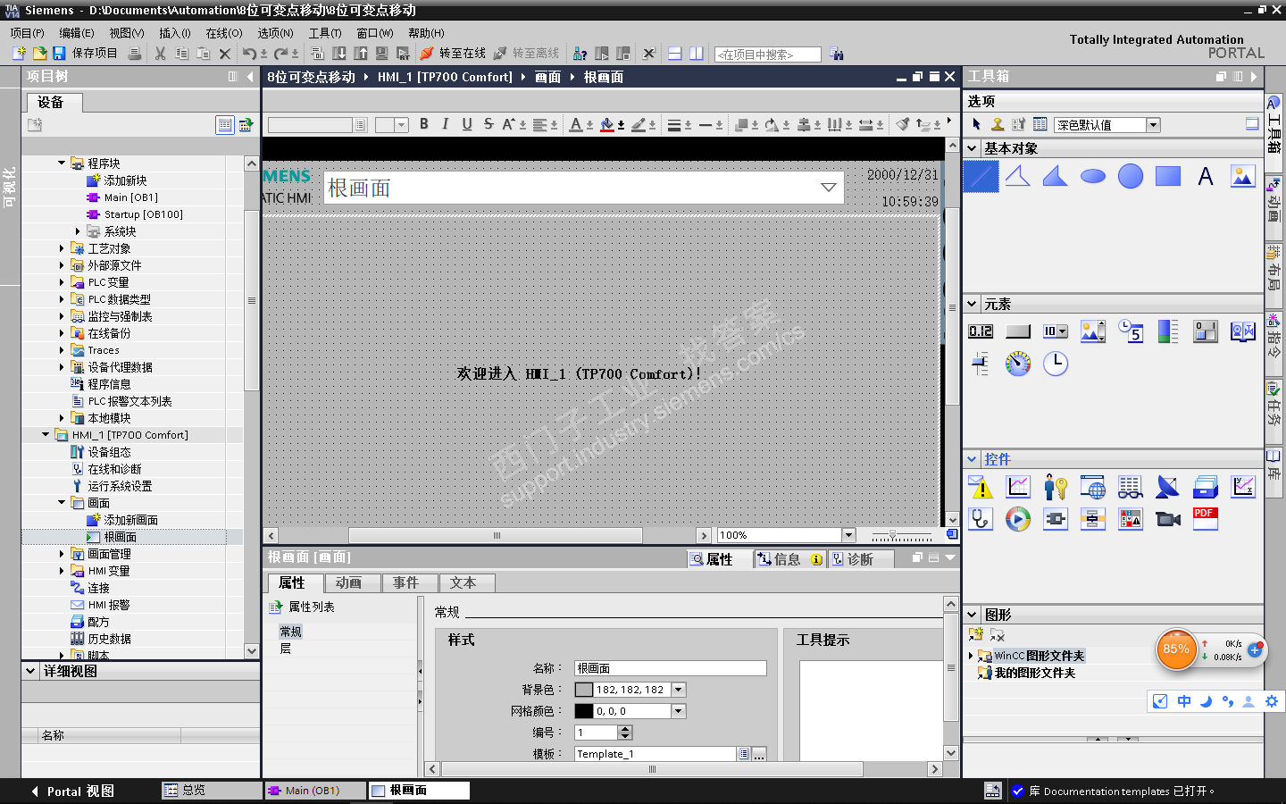Select the Text field tool (A)
1286x804 pixels.
click(1206, 176)
